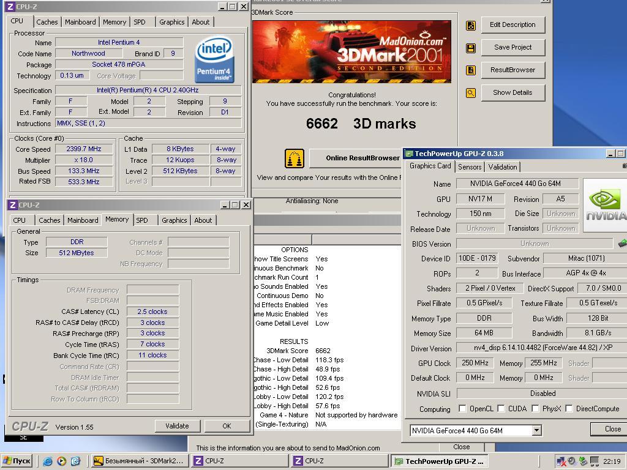The image size is (627, 470).
Task: Open About tab in top CPU-Z window
Action: coord(201,22)
